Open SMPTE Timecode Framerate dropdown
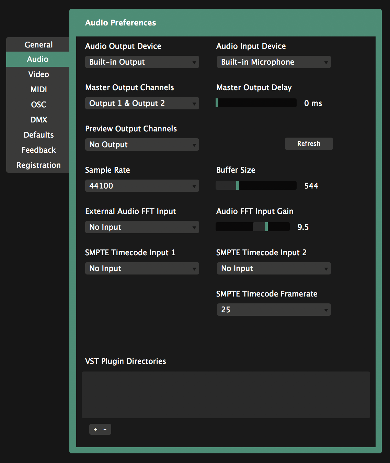Image resolution: width=390 pixels, height=463 pixels. pyautogui.click(x=274, y=310)
